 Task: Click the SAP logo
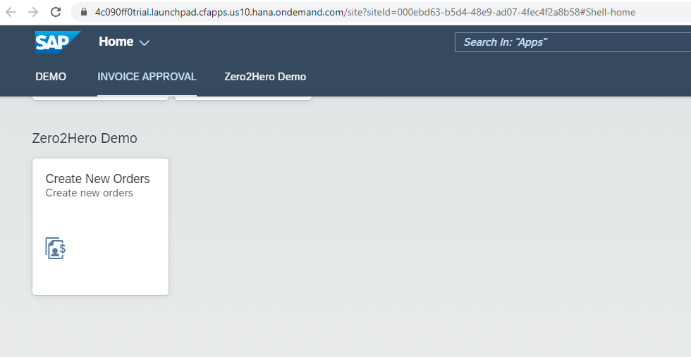click(57, 42)
